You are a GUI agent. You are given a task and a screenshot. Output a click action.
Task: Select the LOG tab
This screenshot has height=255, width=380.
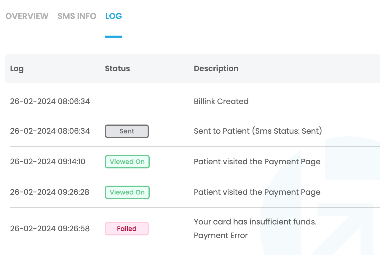[x=114, y=16]
